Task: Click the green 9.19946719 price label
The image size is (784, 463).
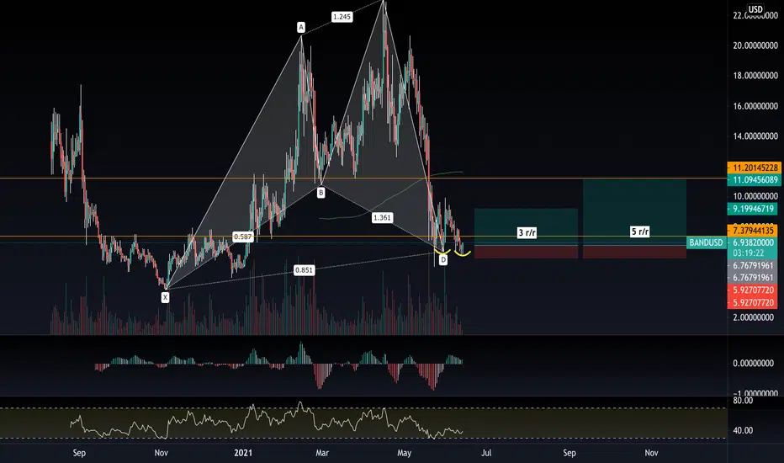Action: 755,209
